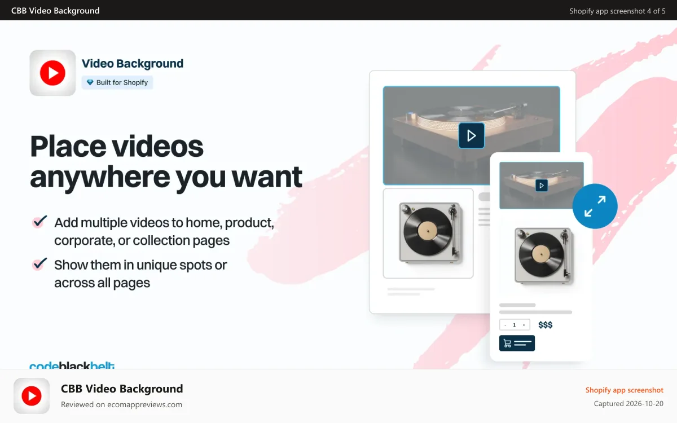
Task: Click Reviewed on ecomappreviews.com text
Action: pyautogui.click(x=121, y=404)
